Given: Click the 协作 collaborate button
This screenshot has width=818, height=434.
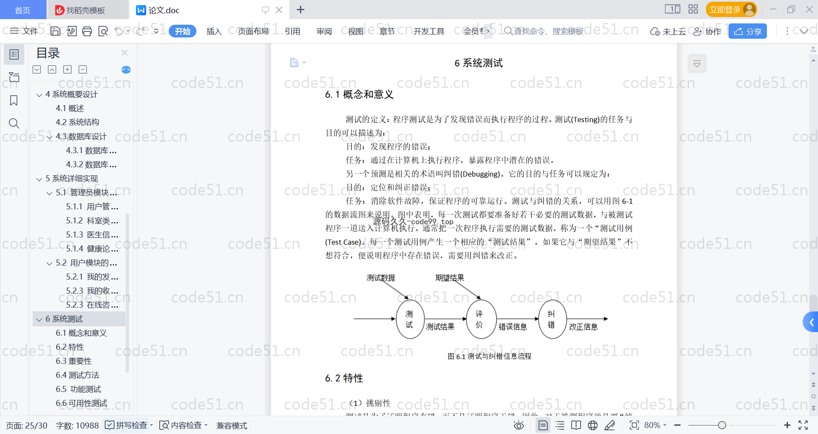Looking at the screenshot, I should pyautogui.click(x=707, y=31).
